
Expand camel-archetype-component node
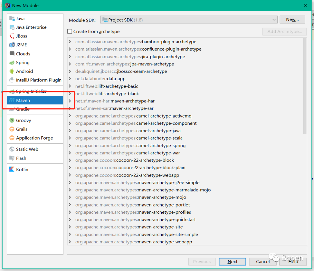pyautogui.click(x=70, y=123)
